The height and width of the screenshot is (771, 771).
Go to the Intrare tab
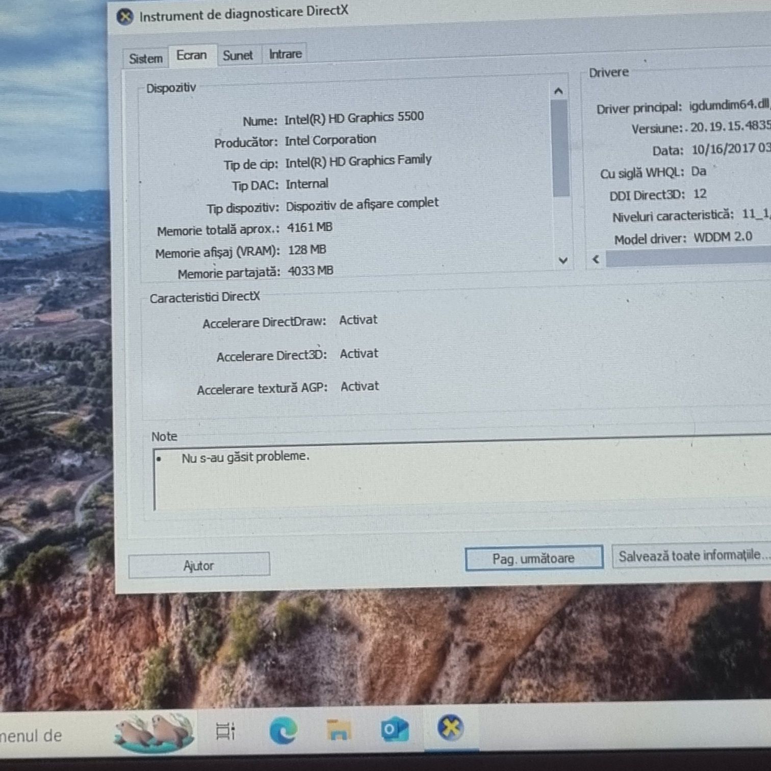[x=285, y=54]
